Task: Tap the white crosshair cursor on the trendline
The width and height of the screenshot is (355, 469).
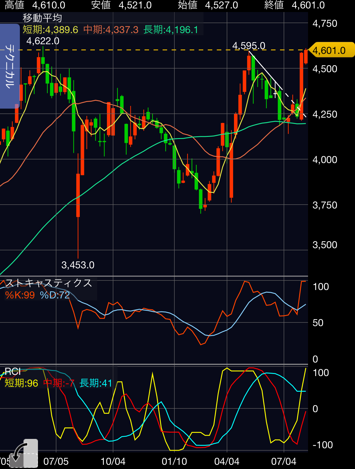Action: 275,94
